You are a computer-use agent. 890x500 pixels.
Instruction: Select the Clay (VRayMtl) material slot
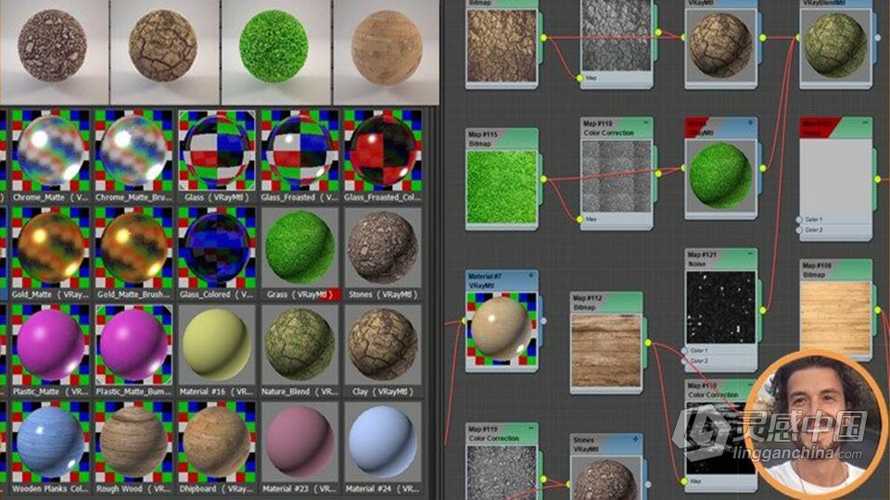click(x=383, y=351)
